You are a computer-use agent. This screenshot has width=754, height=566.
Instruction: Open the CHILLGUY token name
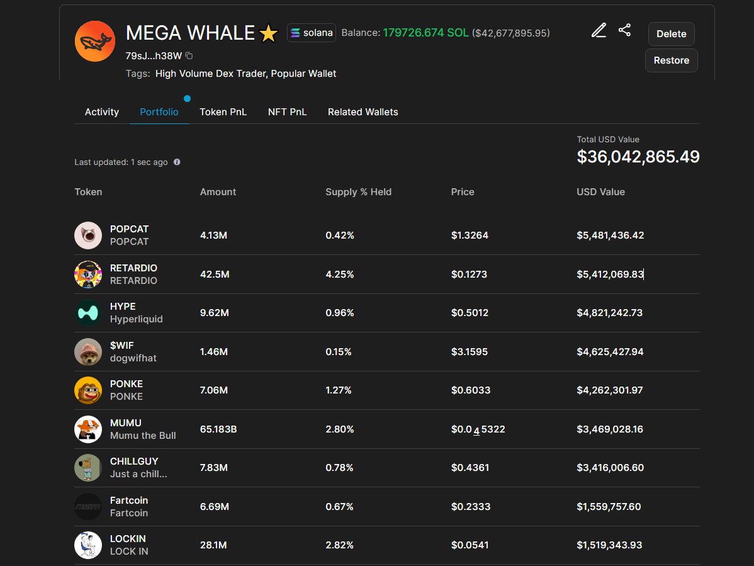pyautogui.click(x=134, y=461)
